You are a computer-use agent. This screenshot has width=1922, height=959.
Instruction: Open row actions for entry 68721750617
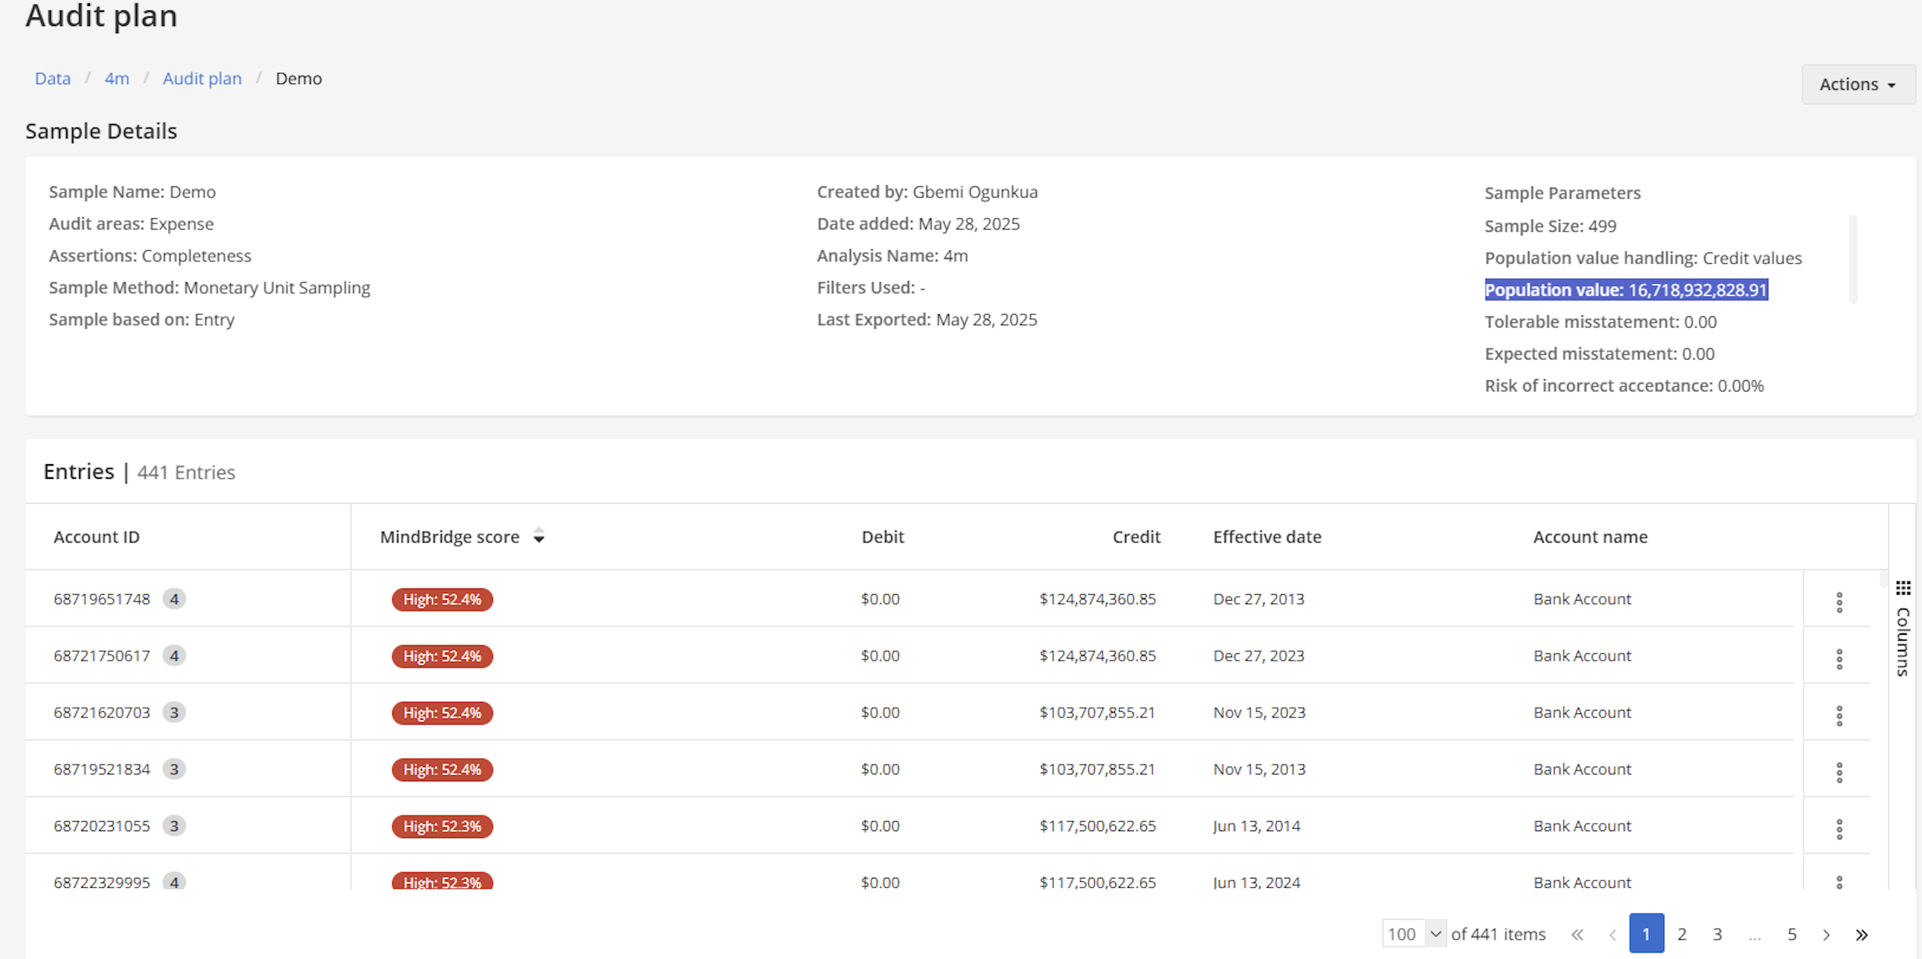pyautogui.click(x=1839, y=659)
